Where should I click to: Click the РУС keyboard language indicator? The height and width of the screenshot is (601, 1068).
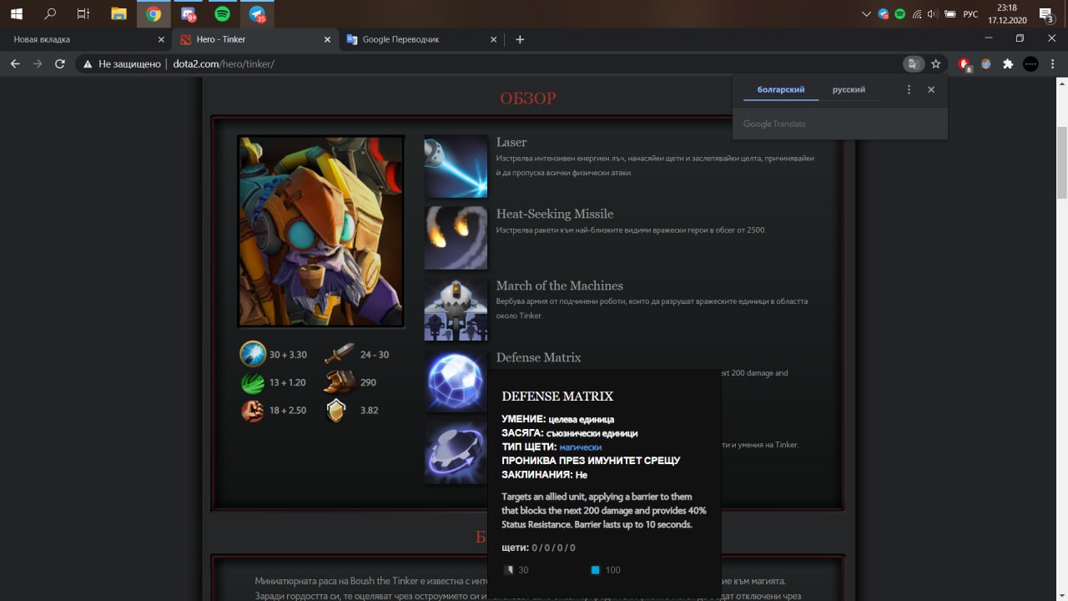(970, 14)
